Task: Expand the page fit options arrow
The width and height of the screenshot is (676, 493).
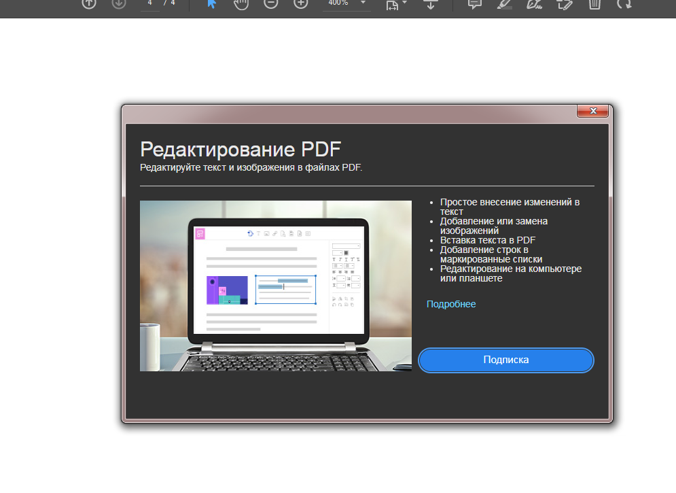Action: (x=404, y=3)
